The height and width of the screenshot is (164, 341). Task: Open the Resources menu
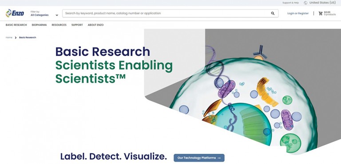click(x=59, y=25)
